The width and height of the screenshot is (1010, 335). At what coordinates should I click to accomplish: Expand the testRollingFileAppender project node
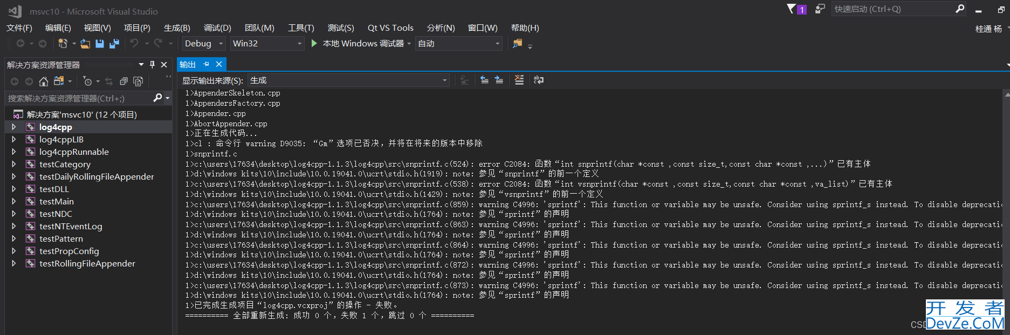coord(14,263)
